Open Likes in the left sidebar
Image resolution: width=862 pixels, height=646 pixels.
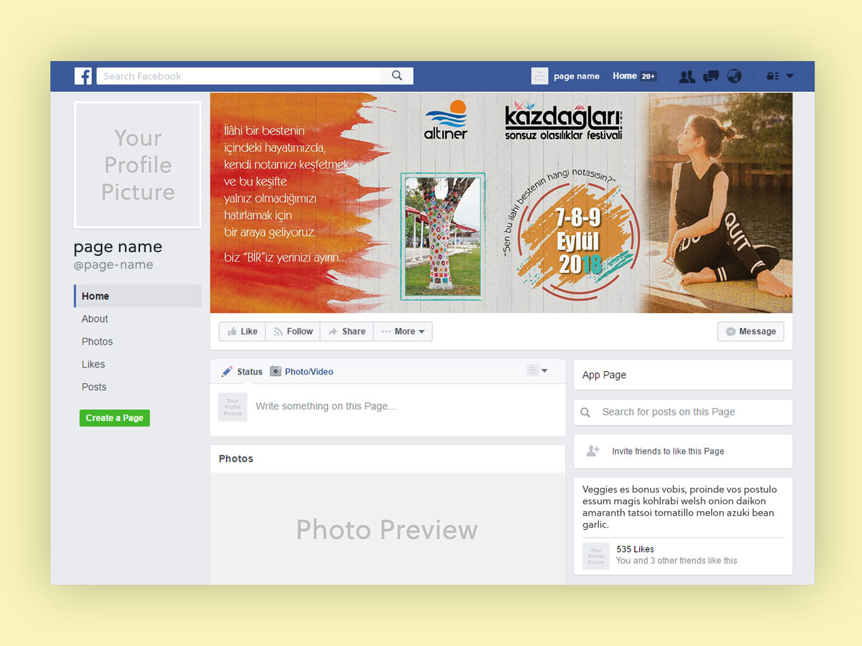coord(93,364)
